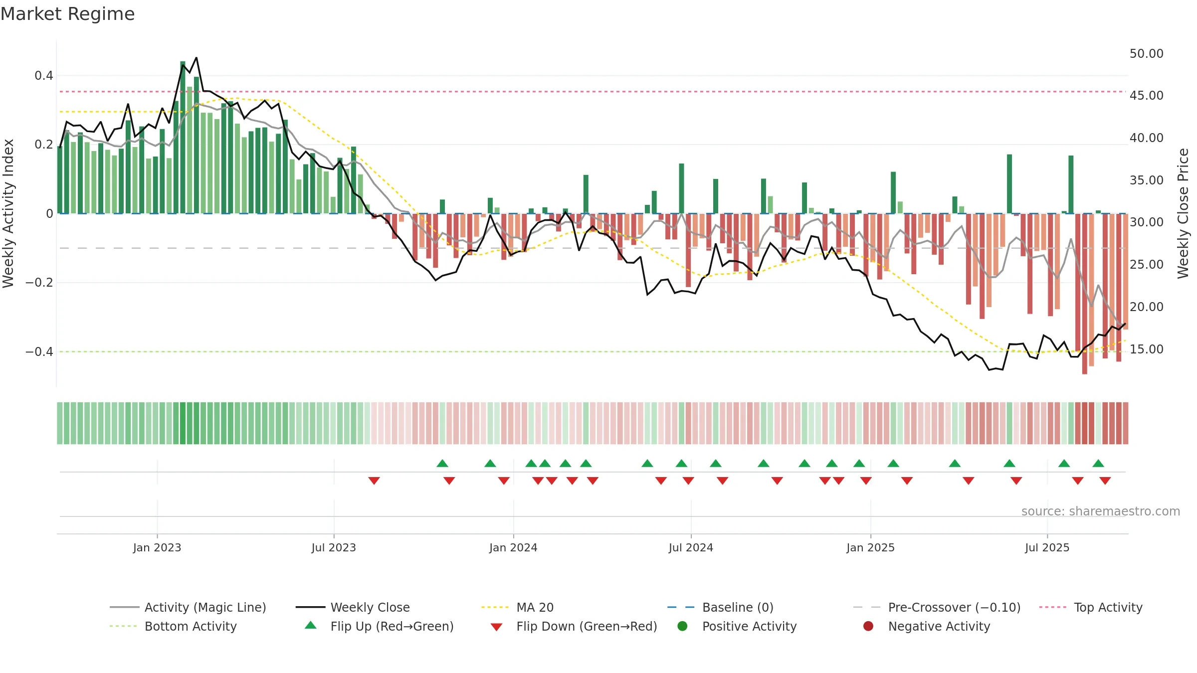The image size is (1197, 673).
Task: Toggle the Weekly Close legend entry
Action: (x=353, y=607)
